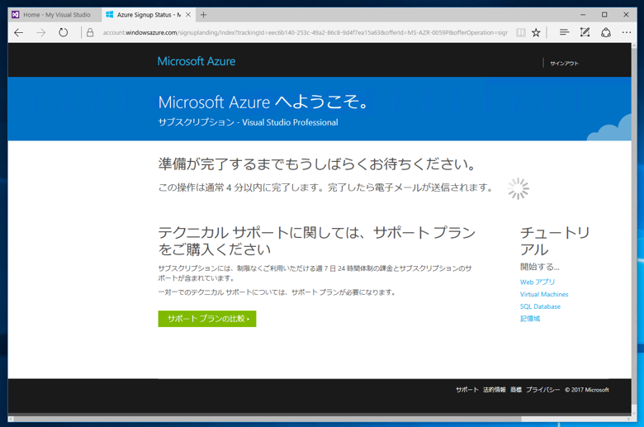Add page to favorites with star icon
Image resolution: width=644 pixels, height=427 pixels.
(x=536, y=32)
